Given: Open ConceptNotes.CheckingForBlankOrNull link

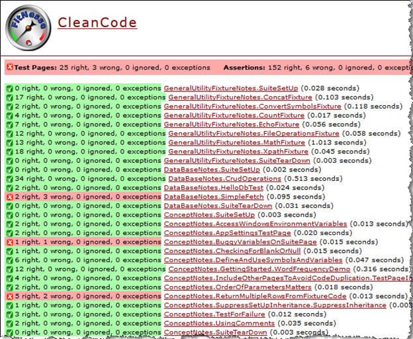Looking at the screenshot, I should click(232, 251).
